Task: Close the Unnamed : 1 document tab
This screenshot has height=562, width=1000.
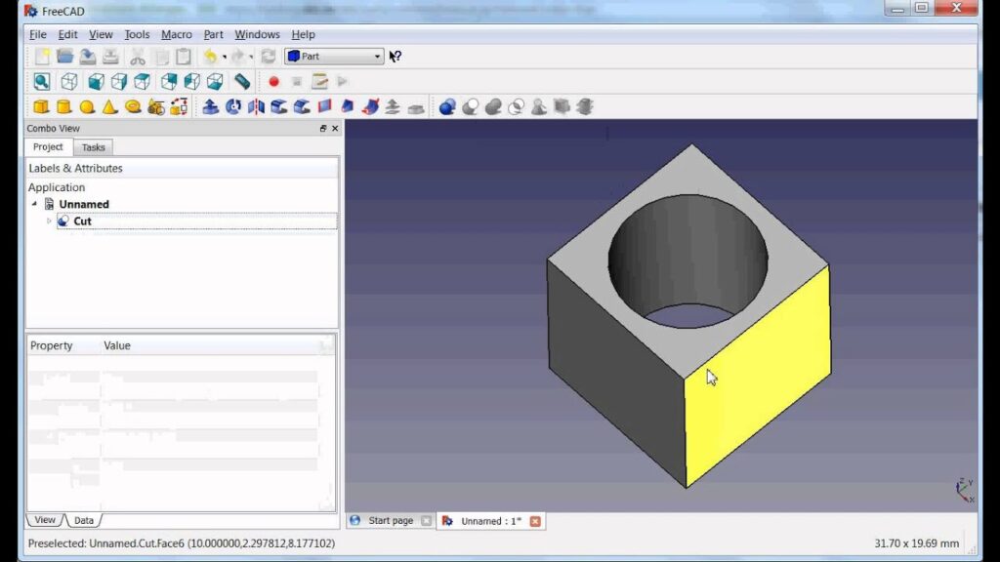Action: point(535,521)
